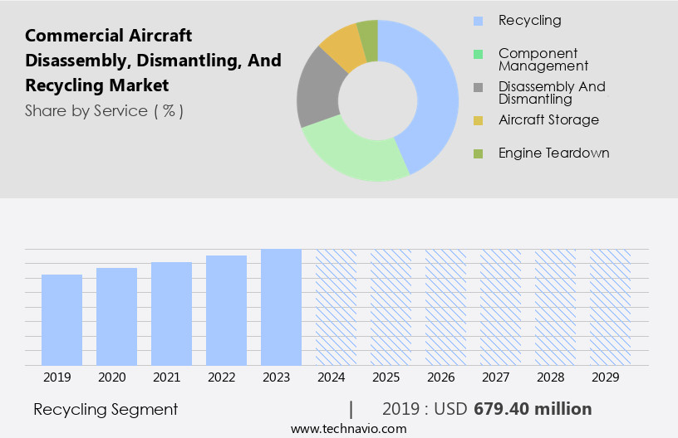Click the 2029 axis label
Screen dimensions: 678x438
point(606,377)
